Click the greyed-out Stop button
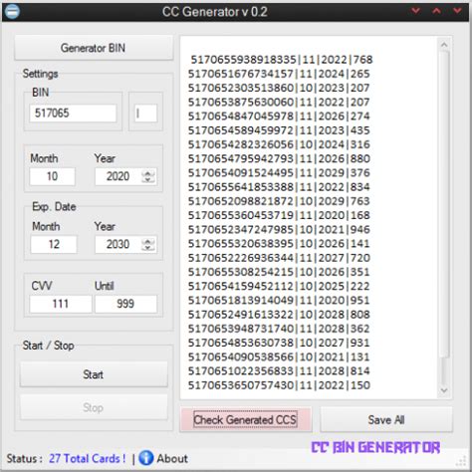The height and width of the screenshot is (472, 472). click(x=94, y=407)
